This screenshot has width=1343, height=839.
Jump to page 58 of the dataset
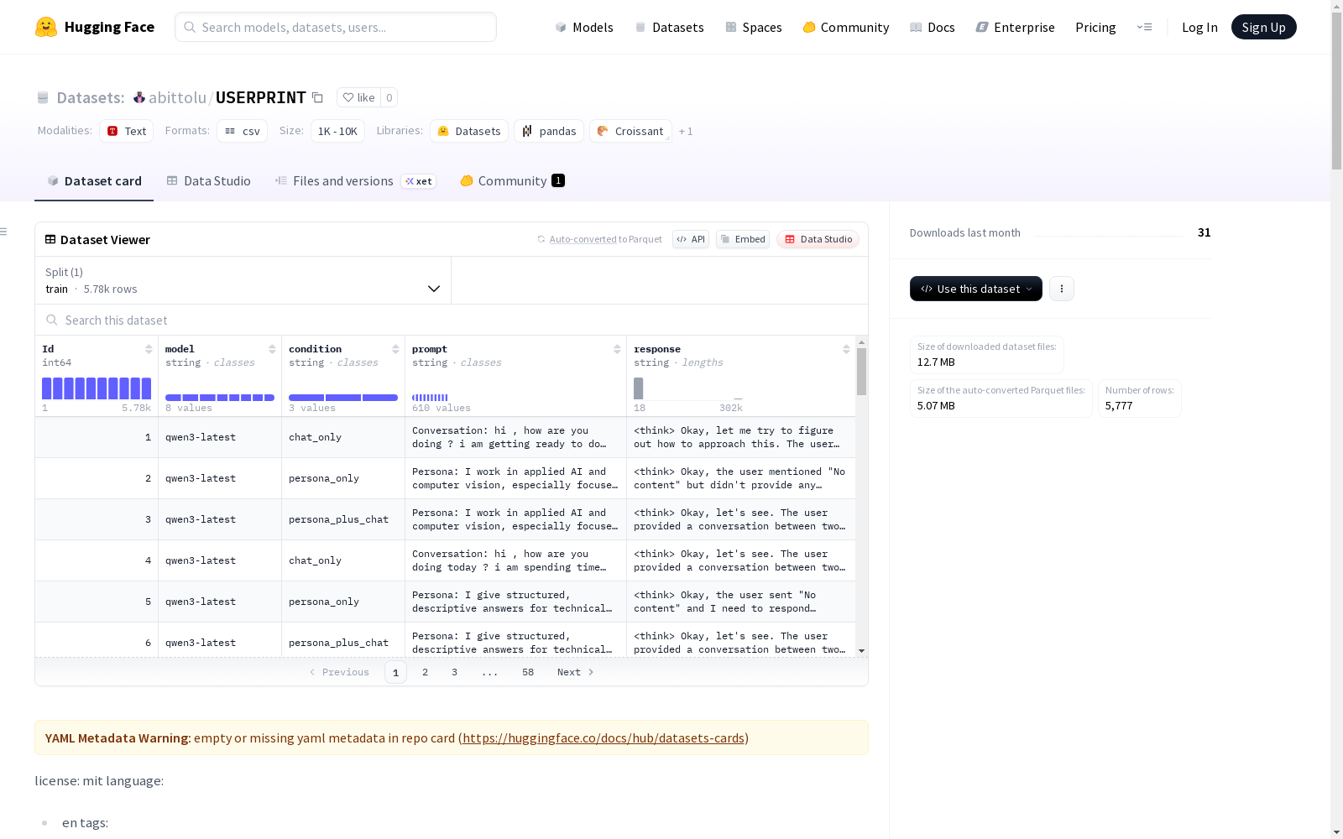[528, 672]
